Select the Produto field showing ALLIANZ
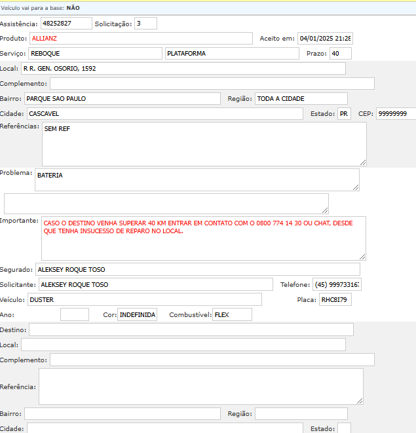 (x=141, y=39)
